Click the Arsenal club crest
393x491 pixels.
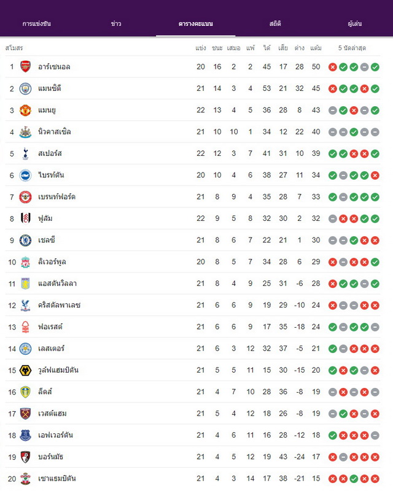click(x=25, y=67)
